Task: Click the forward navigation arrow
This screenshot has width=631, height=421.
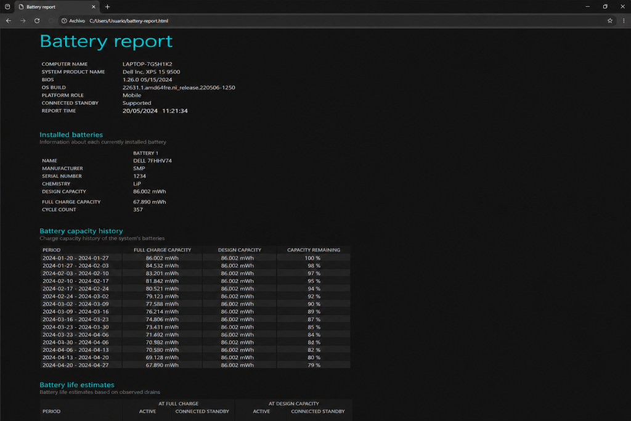Action: coord(23,20)
